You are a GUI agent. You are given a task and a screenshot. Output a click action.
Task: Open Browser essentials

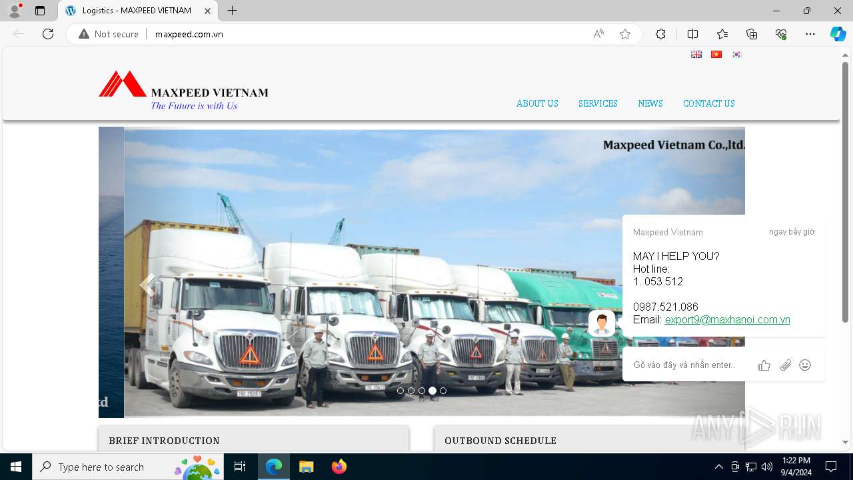781,34
